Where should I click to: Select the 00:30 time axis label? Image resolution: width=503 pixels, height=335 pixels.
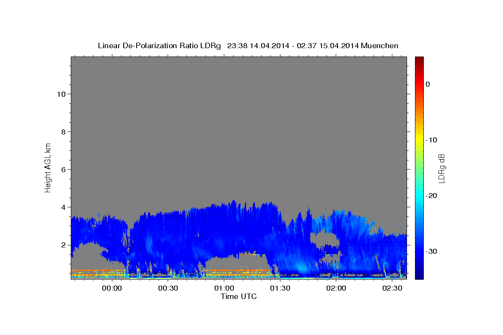[169, 289]
